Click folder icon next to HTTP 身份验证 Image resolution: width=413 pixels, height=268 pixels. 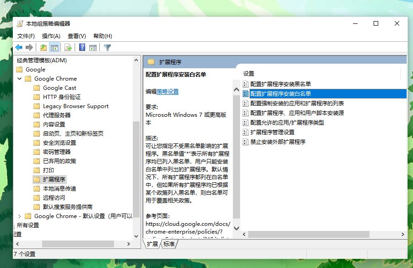(x=37, y=97)
